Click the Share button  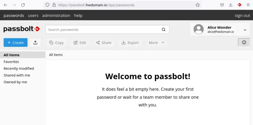tap(104, 43)
